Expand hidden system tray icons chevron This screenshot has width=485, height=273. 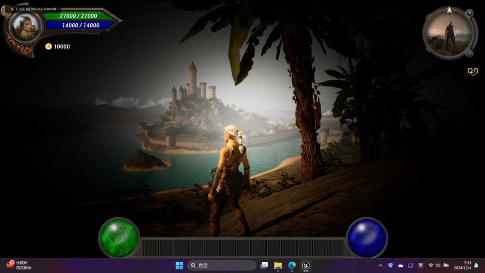(x=380, y=265)
